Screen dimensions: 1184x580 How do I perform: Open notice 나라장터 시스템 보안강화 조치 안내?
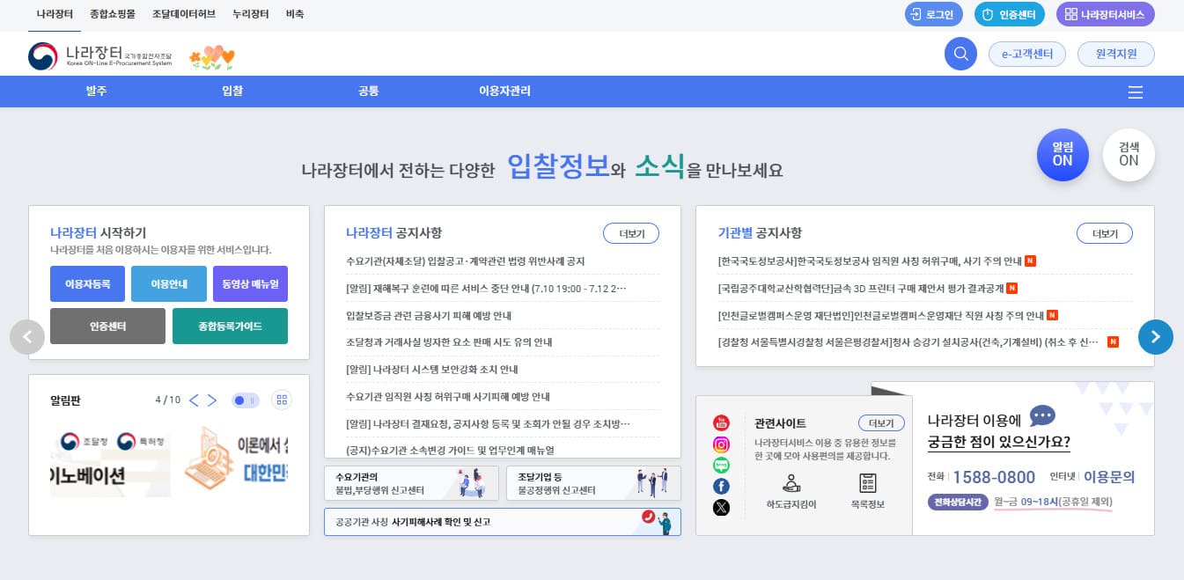(x=432, y=369)
